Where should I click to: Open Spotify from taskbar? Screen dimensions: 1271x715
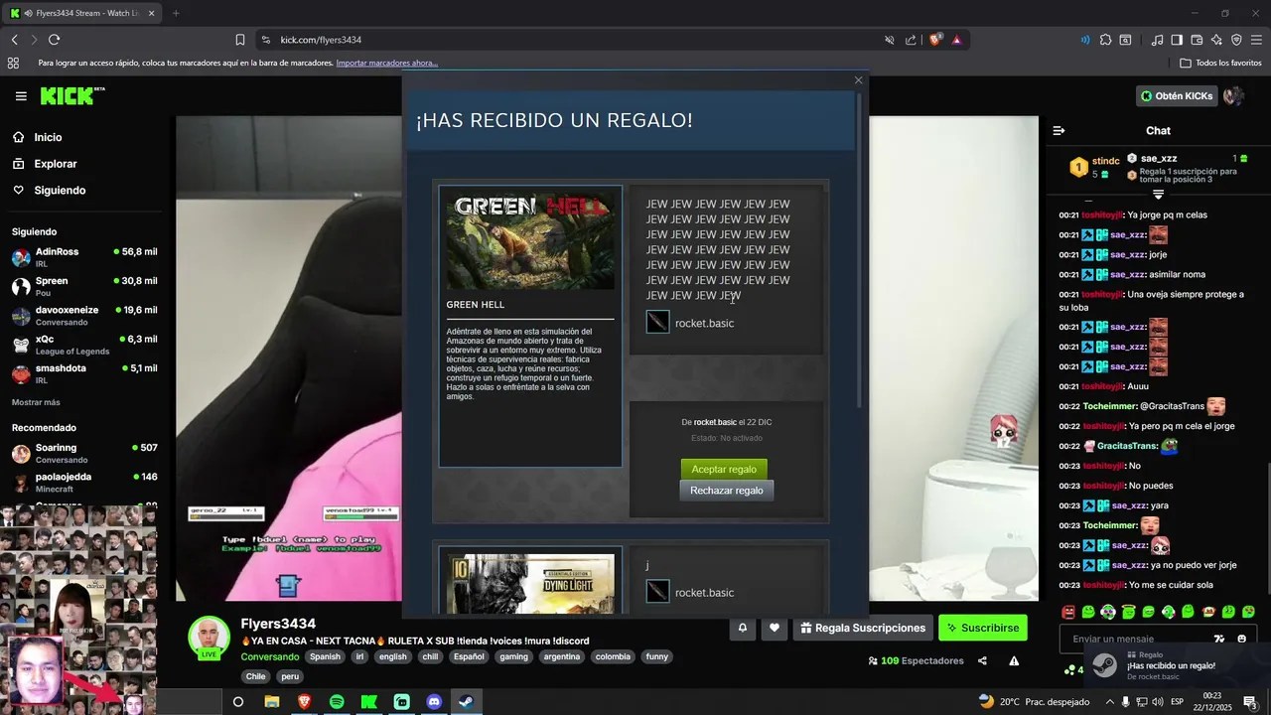click(x=337, y=702)
